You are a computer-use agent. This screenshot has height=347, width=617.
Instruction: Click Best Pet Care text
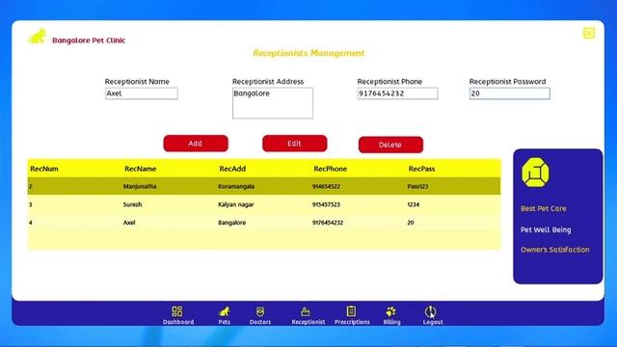[x=544, y=208]
